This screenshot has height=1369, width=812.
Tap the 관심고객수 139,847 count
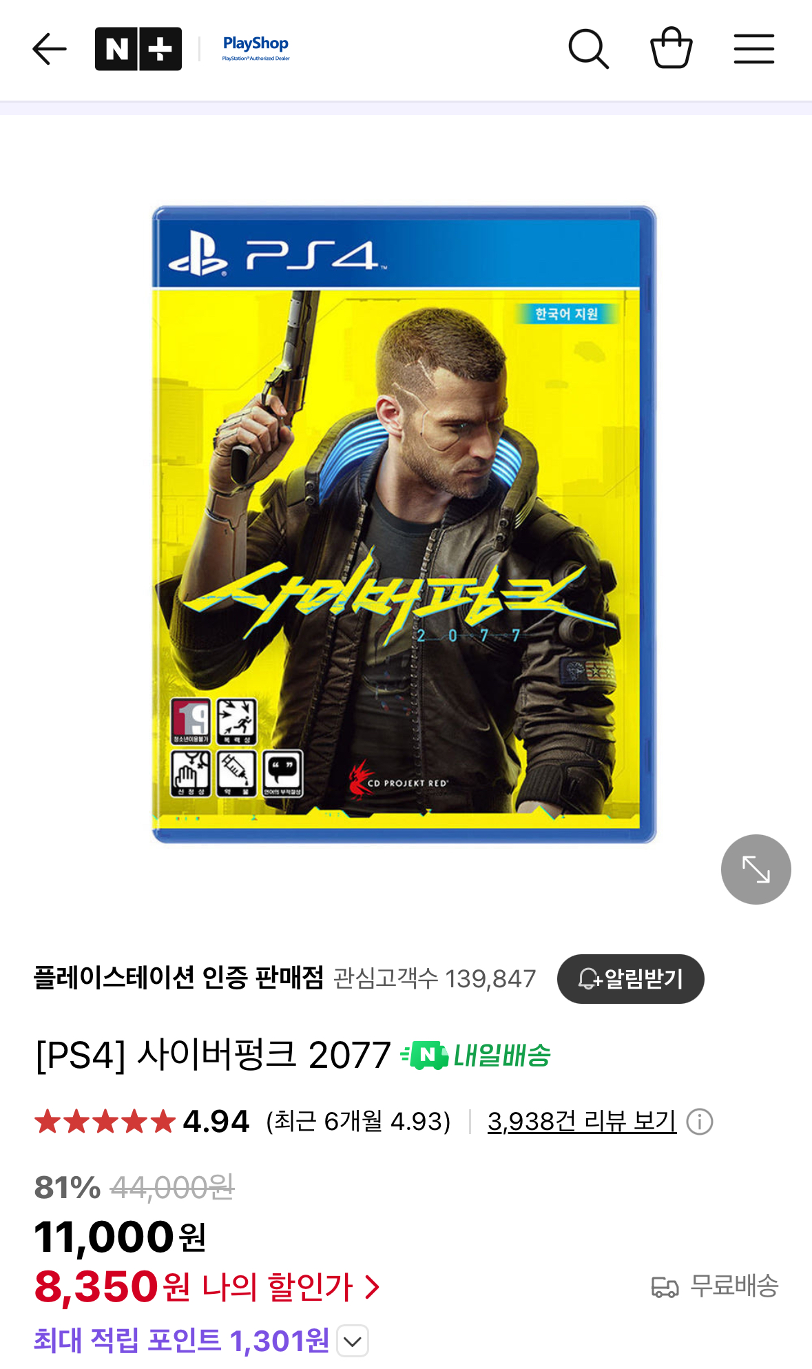coord(435,978)
